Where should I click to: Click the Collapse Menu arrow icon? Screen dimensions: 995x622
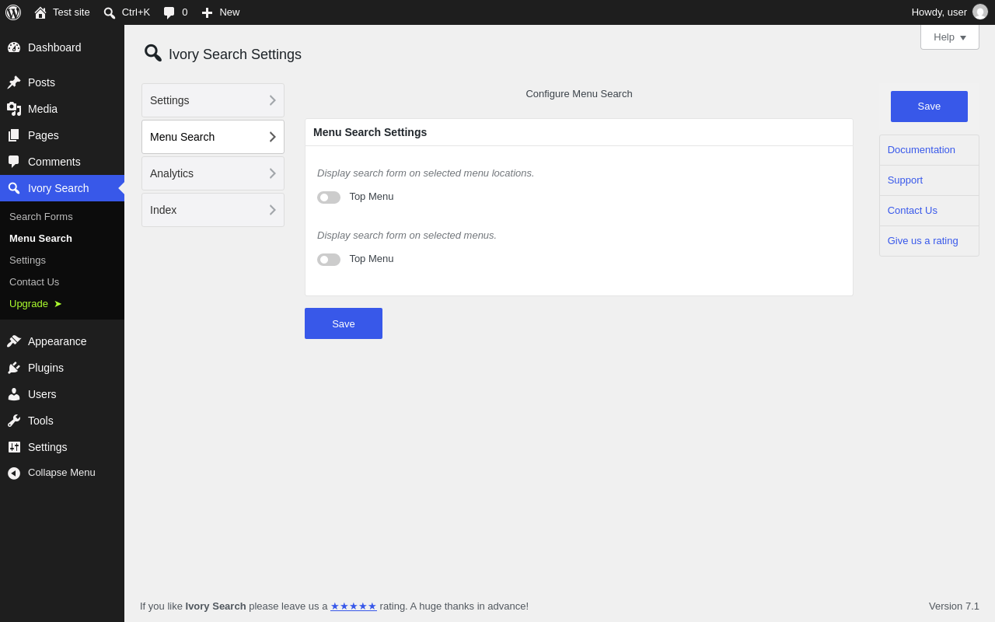(14, 473)
